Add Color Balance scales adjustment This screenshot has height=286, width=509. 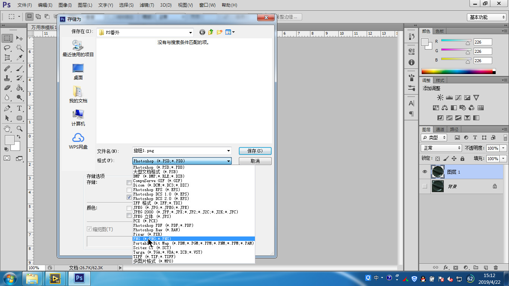click(x=445, y=108)
